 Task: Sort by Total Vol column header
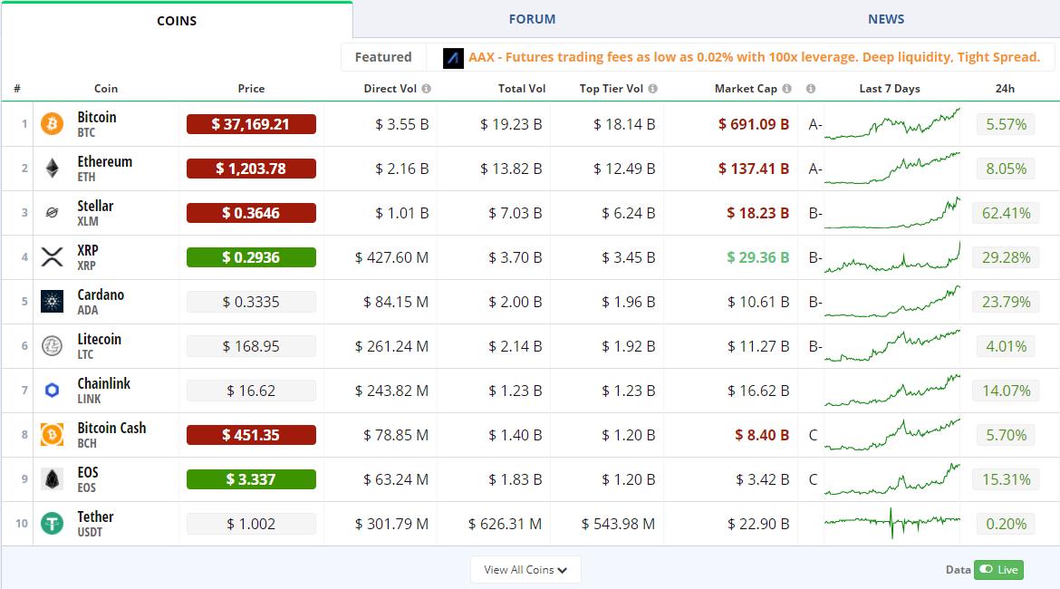[521, 89]
